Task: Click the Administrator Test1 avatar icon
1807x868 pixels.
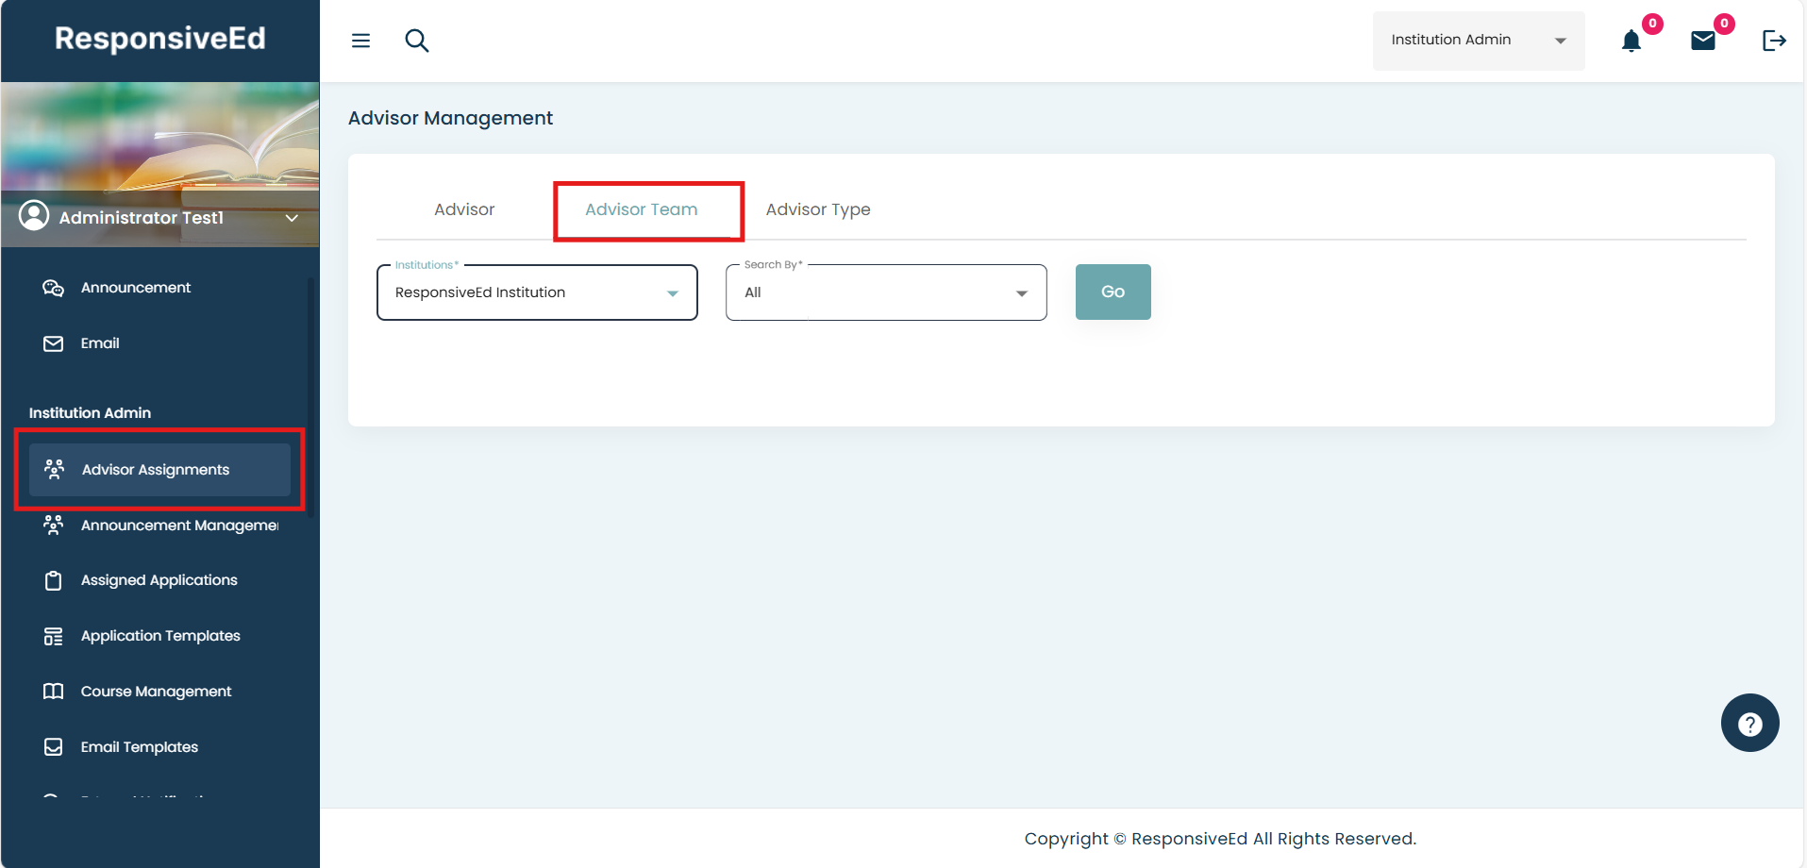Action: tap(34, 216)
